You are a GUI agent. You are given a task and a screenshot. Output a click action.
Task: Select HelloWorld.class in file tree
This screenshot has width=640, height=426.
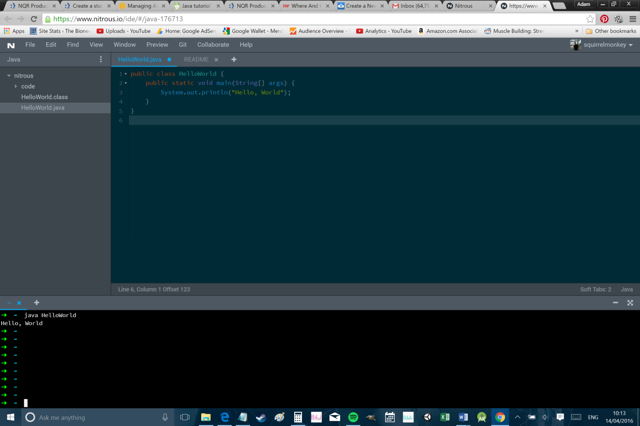(x=44, y=97)
